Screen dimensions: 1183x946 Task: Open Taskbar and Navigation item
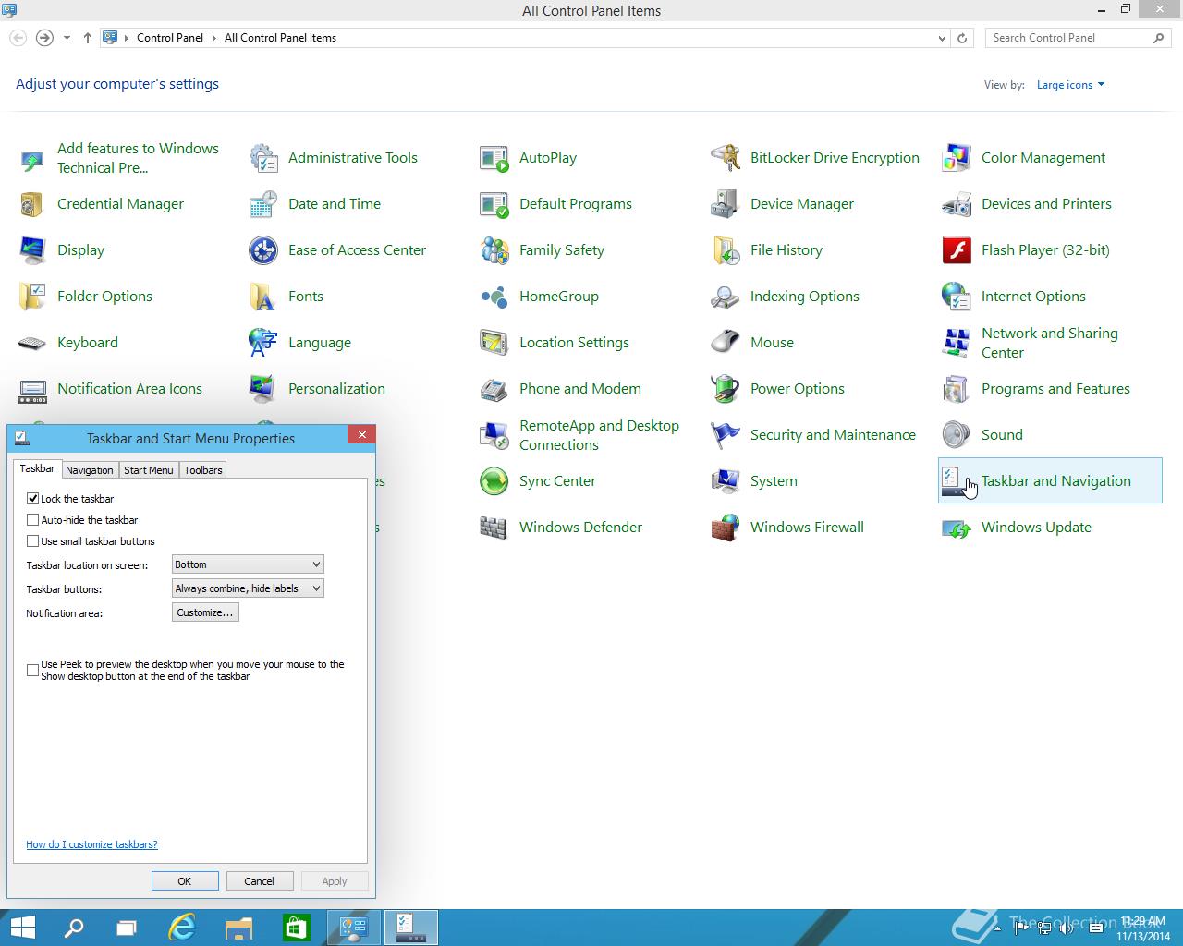[1050, 480]
